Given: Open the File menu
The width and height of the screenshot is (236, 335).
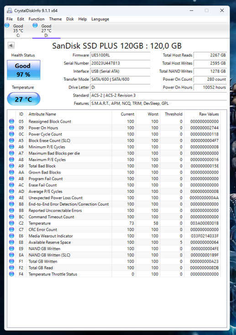Looking at the screenshot, I should 10,19.
